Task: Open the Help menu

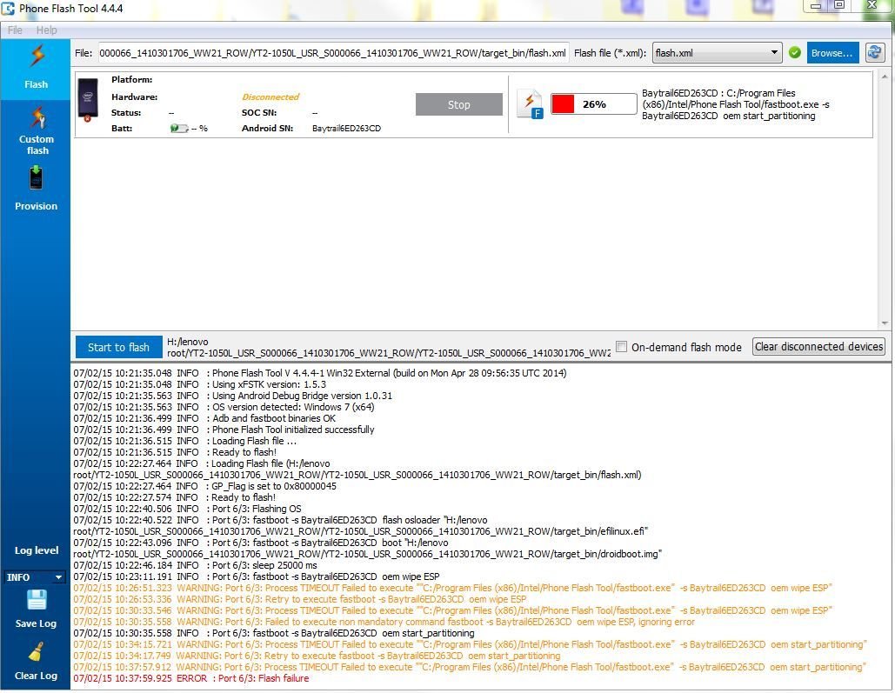Action: [x=47, y=30]
